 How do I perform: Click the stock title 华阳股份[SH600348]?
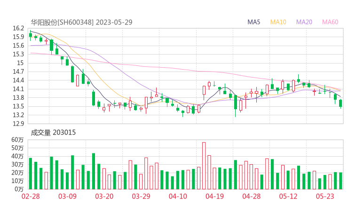coord(62,22)
